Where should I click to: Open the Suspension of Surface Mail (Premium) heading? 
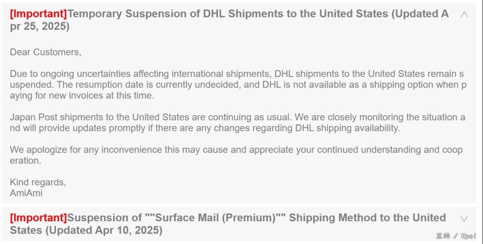coord(228,223)
